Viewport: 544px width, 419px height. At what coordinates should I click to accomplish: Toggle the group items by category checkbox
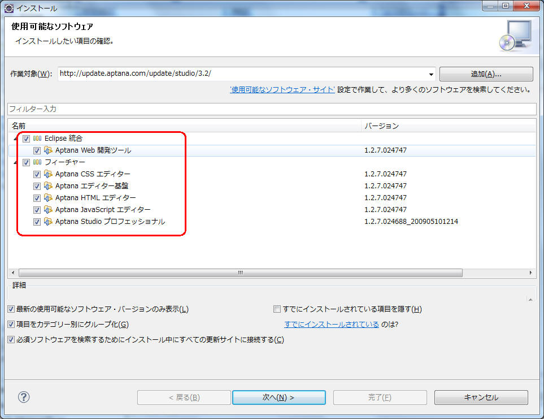tap(11, 325)
